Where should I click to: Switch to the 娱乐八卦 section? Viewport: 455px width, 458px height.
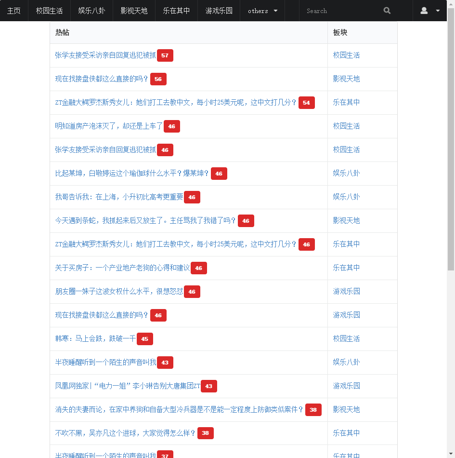pos(91,11)
